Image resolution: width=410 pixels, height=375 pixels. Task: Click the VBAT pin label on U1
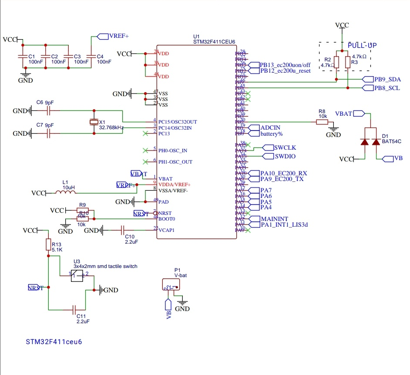click(165, 179)
